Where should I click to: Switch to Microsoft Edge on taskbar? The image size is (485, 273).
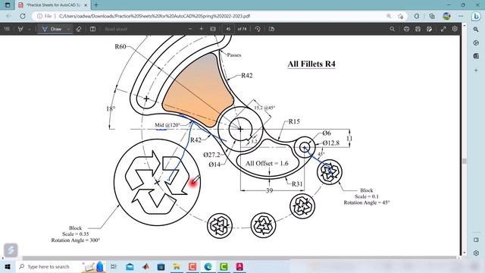pos(208,266)
